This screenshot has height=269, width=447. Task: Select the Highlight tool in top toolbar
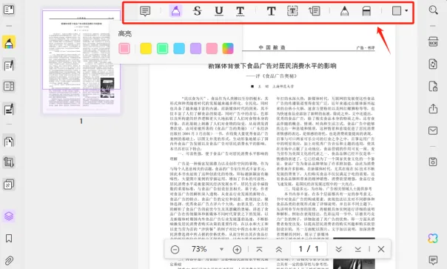point(175,11)
